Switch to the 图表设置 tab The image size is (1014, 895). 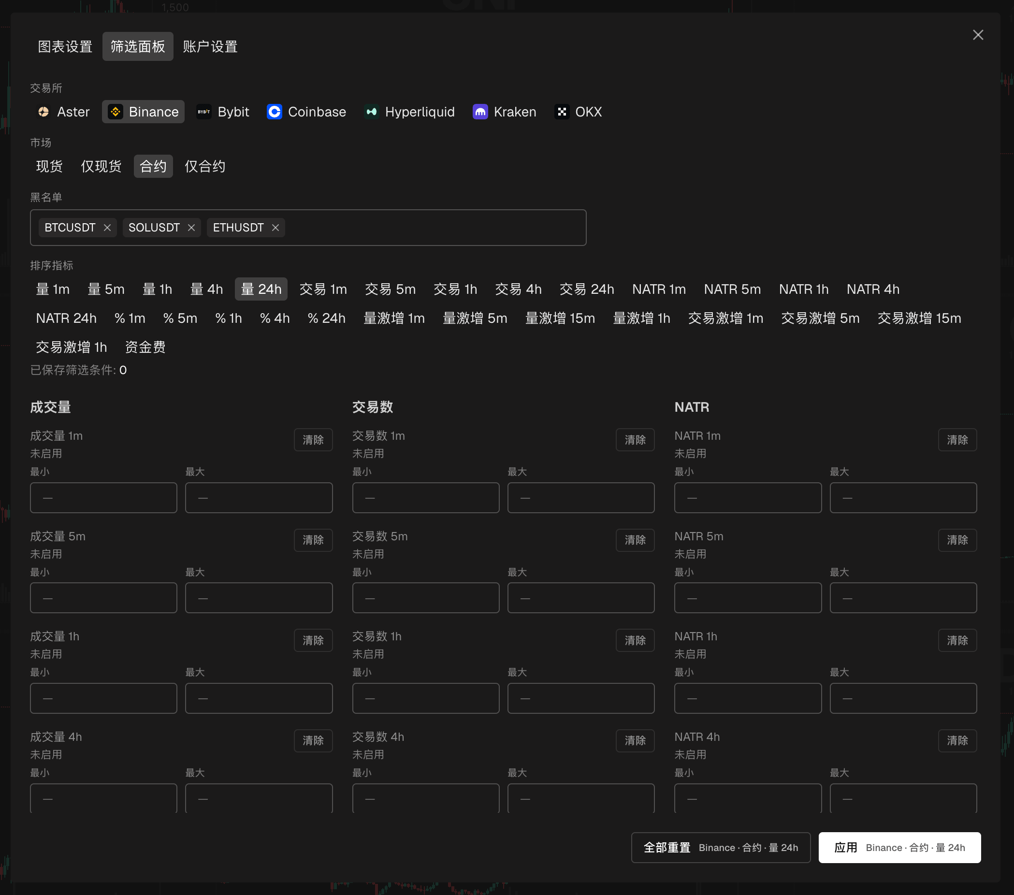pos(65,47)
